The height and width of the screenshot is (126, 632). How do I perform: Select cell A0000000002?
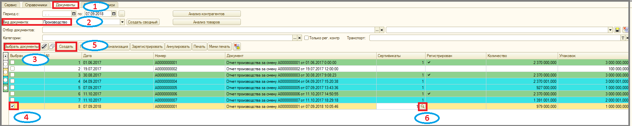point(189,69)
